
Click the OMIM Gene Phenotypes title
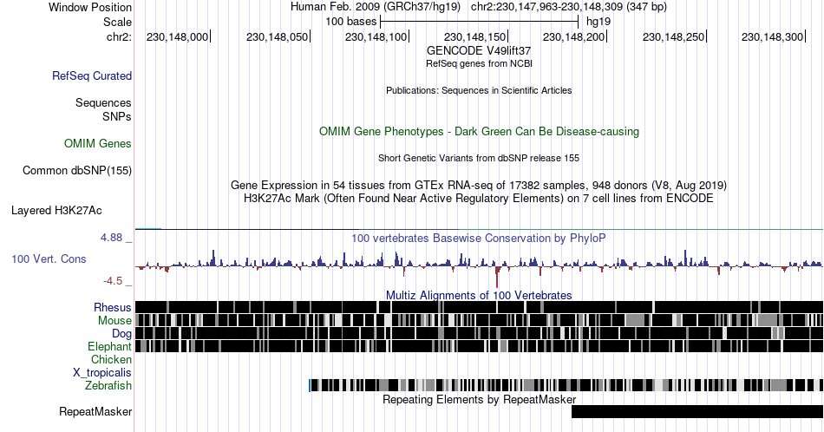click(x=479, y=131)
